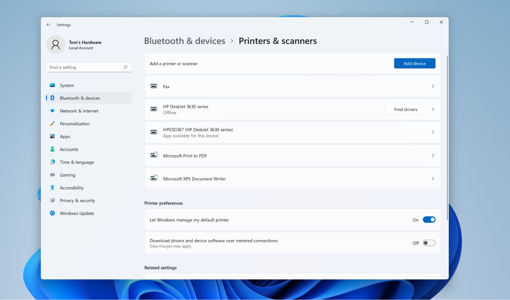Image resolution: width=510 pixels, height=300 pixels.
Task: Enable Download drivers over metered connections
Action: 429,243
